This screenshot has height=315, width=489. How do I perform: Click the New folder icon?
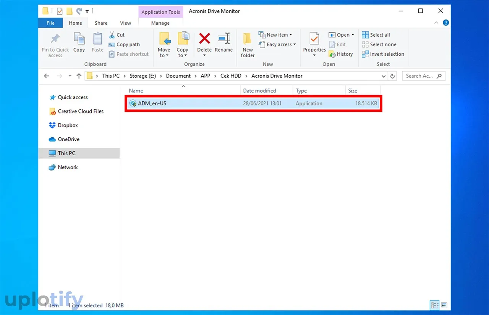pos(248,39)
